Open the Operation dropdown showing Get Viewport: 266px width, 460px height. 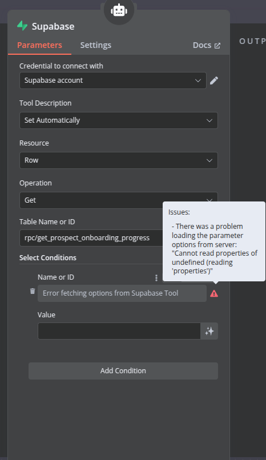click(119, 200)
